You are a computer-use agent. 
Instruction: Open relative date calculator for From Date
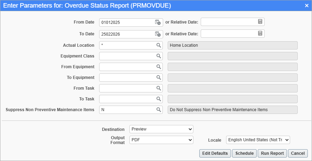[x=260, y=21]
